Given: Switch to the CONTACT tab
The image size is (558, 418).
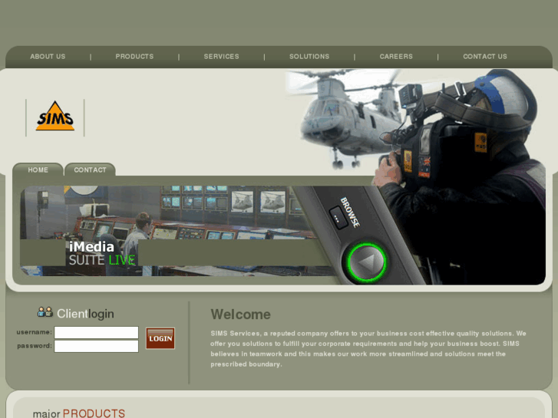Looking at the screenshot, I should tap(90, 170).
